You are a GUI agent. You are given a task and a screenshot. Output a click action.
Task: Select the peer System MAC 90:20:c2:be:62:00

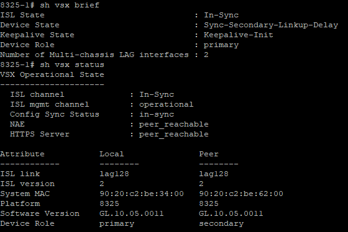point(241,194)
